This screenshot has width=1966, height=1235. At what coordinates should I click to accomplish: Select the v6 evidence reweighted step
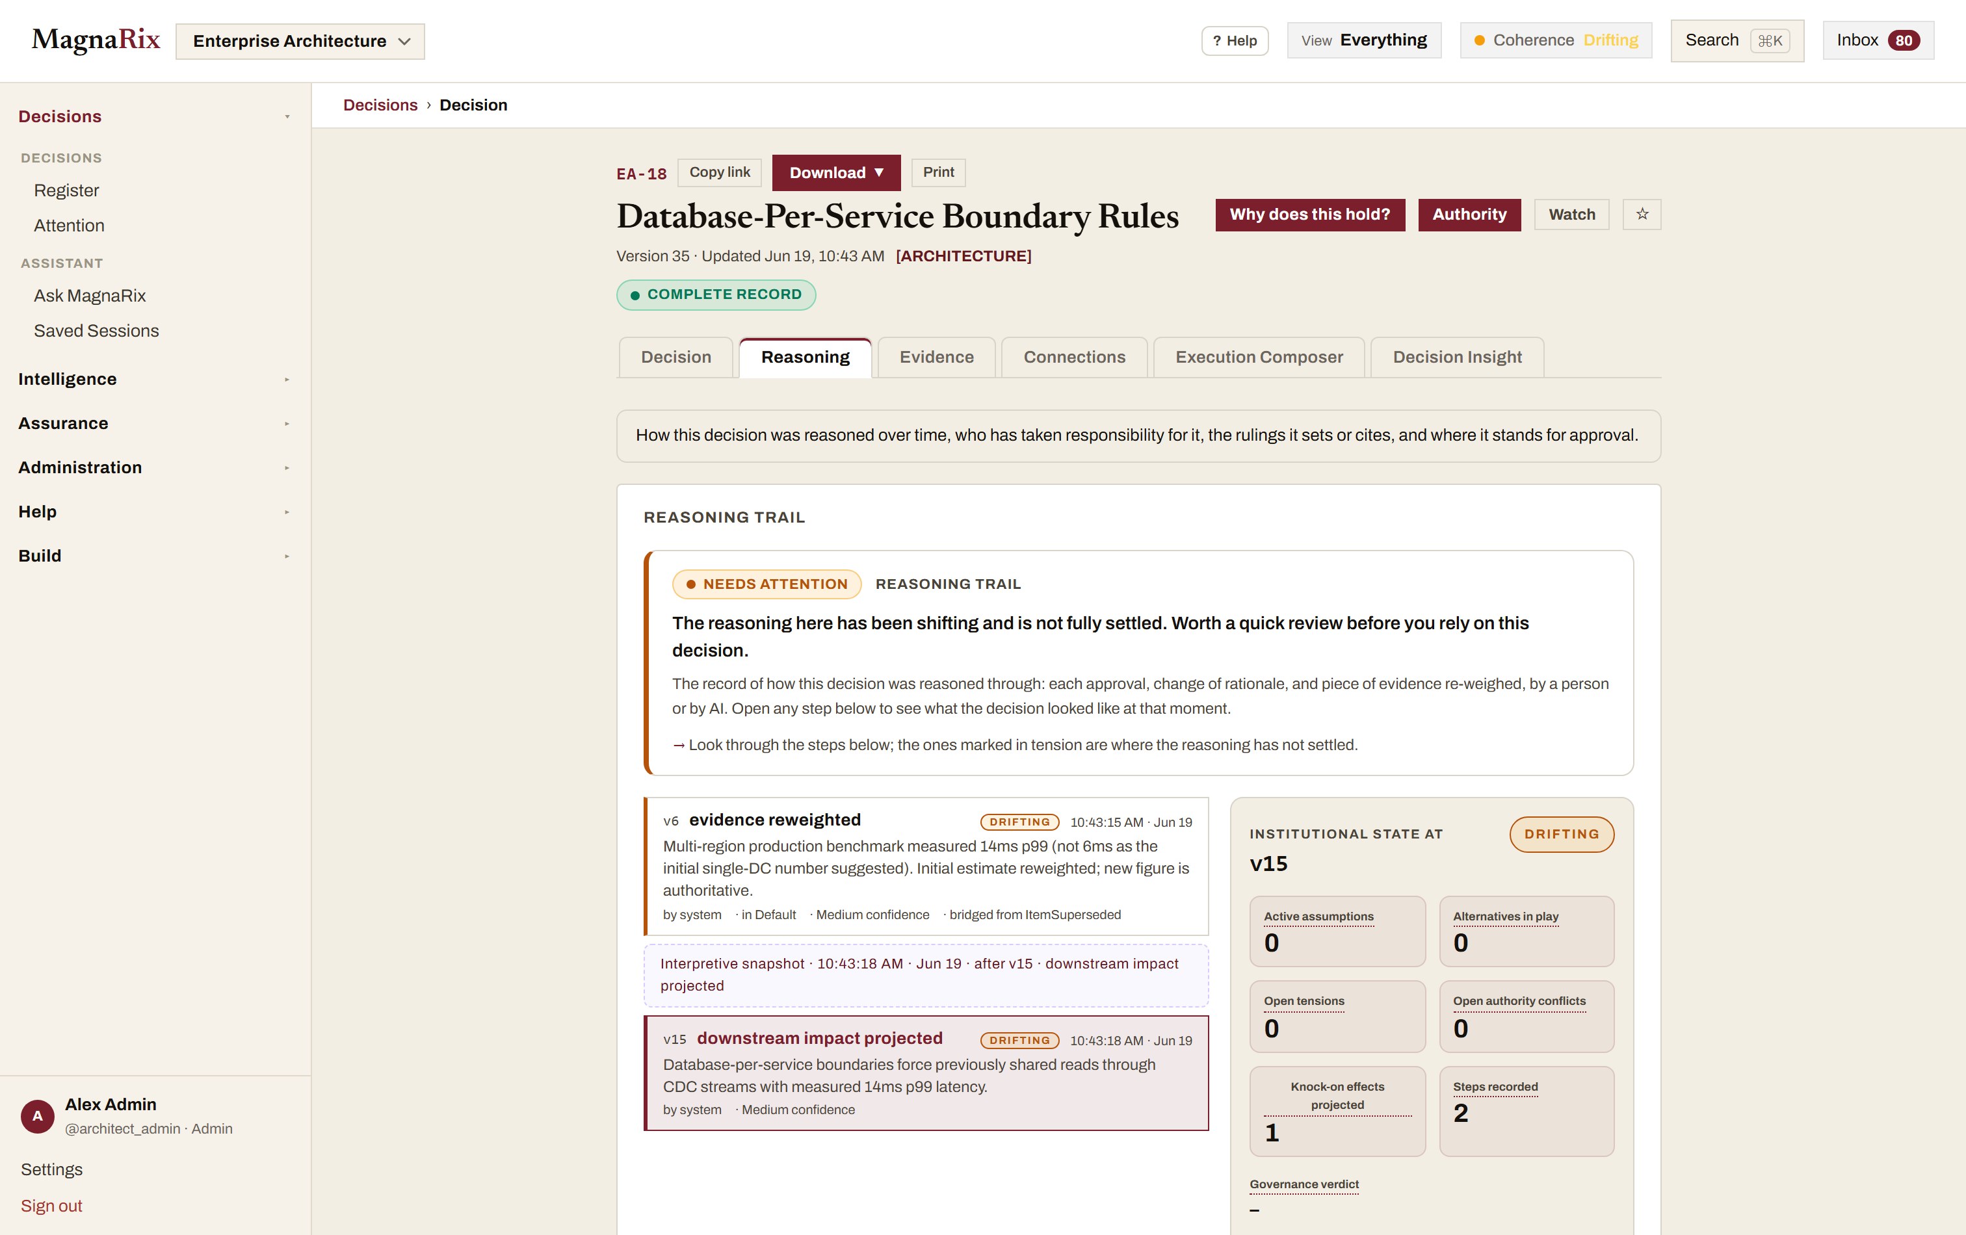(x=926, y=866)
